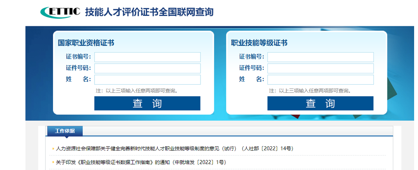The height and width of the screenshot is (170, 418).
Task: Click note text in 国家职业资格证书 panel
Action: pos(137,91)
